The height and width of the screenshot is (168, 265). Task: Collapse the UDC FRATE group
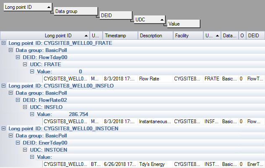click(25, 65)
